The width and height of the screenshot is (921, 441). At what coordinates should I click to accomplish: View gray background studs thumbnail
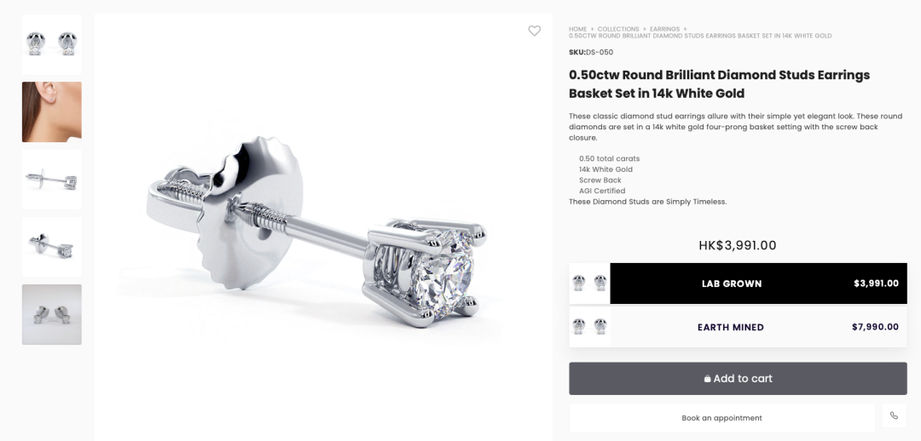[52, 314]
